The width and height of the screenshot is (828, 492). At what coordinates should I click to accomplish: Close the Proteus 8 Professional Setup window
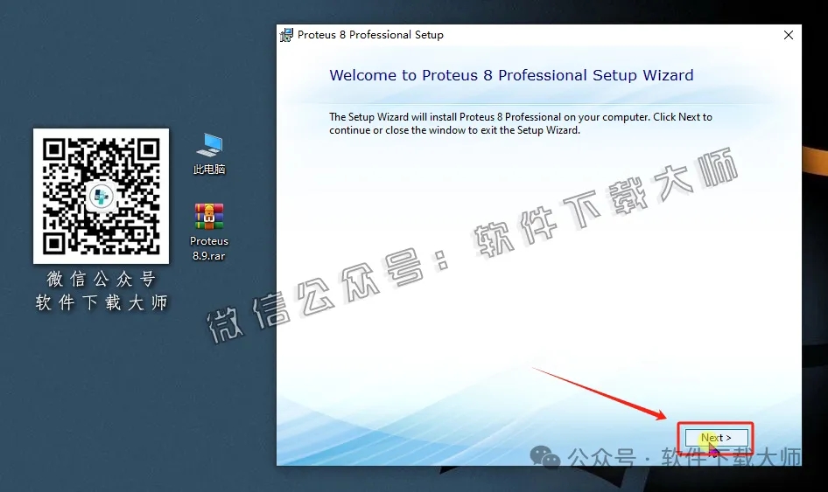789,35
